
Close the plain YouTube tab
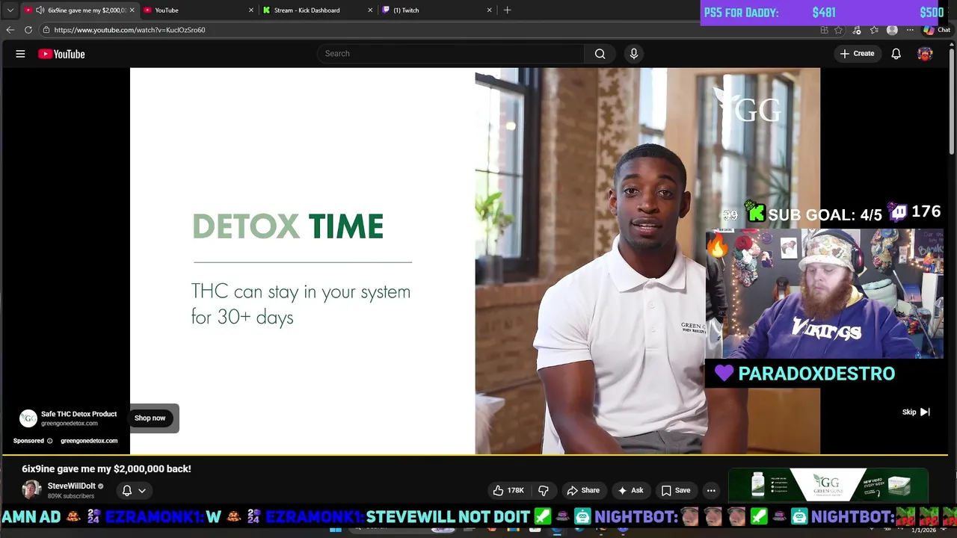click(x=251, y=10)
